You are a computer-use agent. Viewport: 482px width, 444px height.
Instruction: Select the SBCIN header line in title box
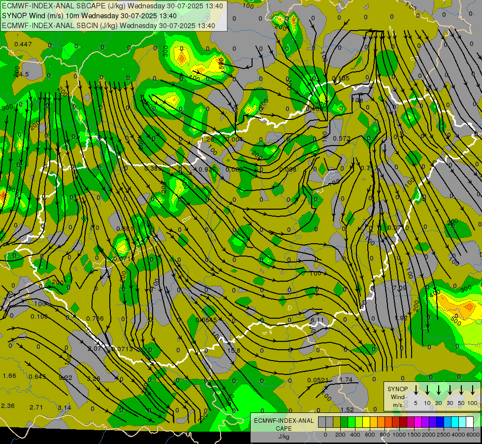(x=108, y=26)
